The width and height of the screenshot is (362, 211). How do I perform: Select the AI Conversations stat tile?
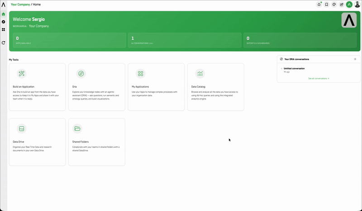185,40
